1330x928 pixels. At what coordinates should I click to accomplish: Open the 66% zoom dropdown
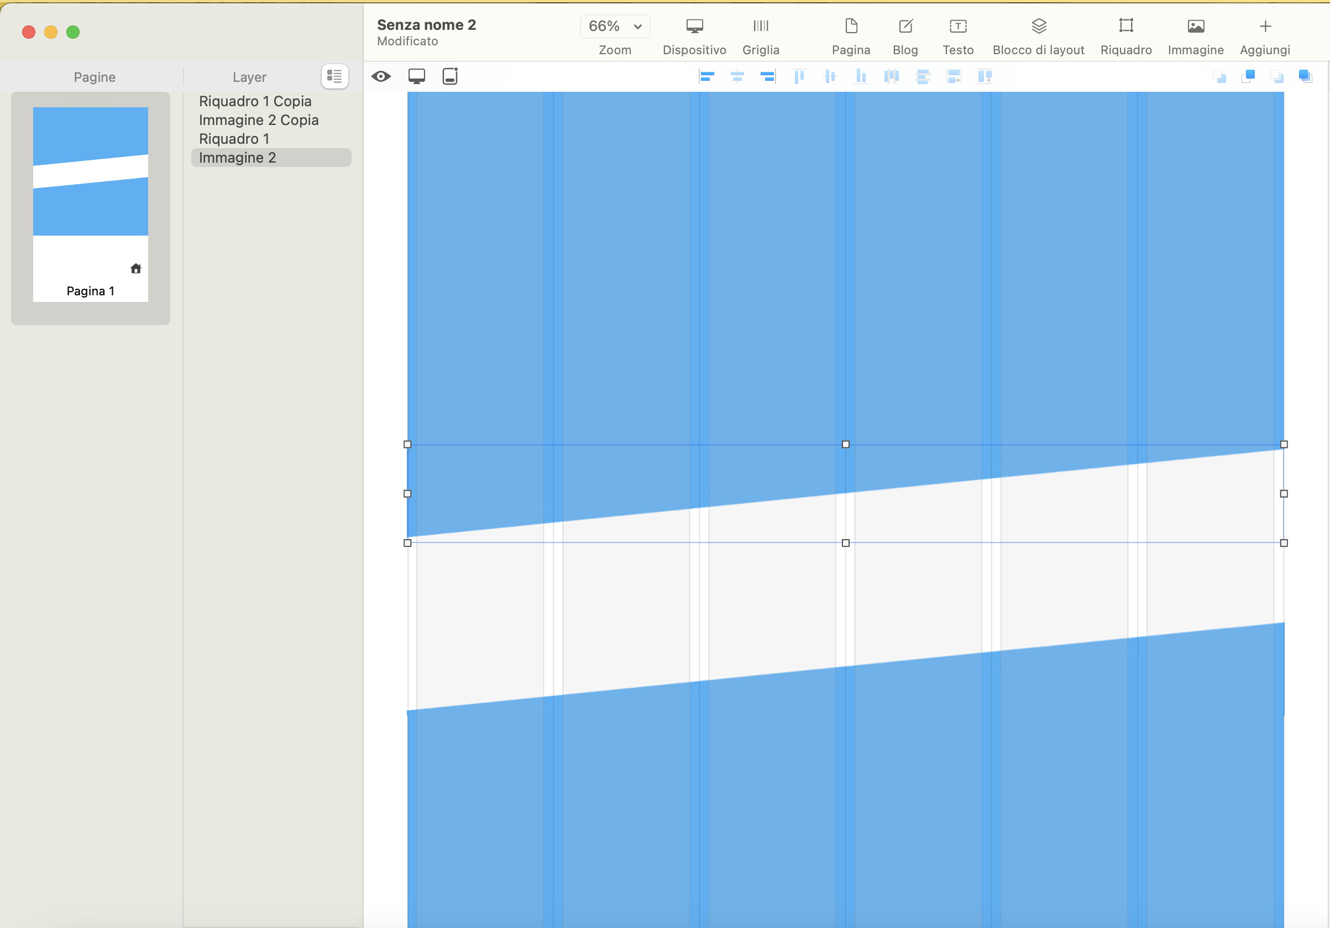(615, 26)
